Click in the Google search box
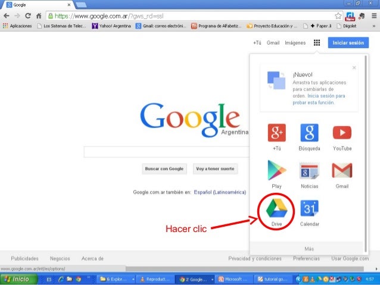 pyautogui.click(x=167, y=152)
